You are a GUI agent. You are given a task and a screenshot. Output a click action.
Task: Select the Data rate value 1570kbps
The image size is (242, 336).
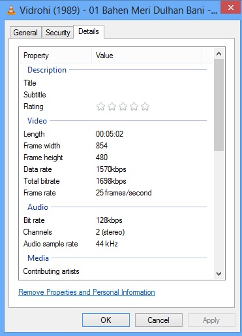(x=111, y=169)
